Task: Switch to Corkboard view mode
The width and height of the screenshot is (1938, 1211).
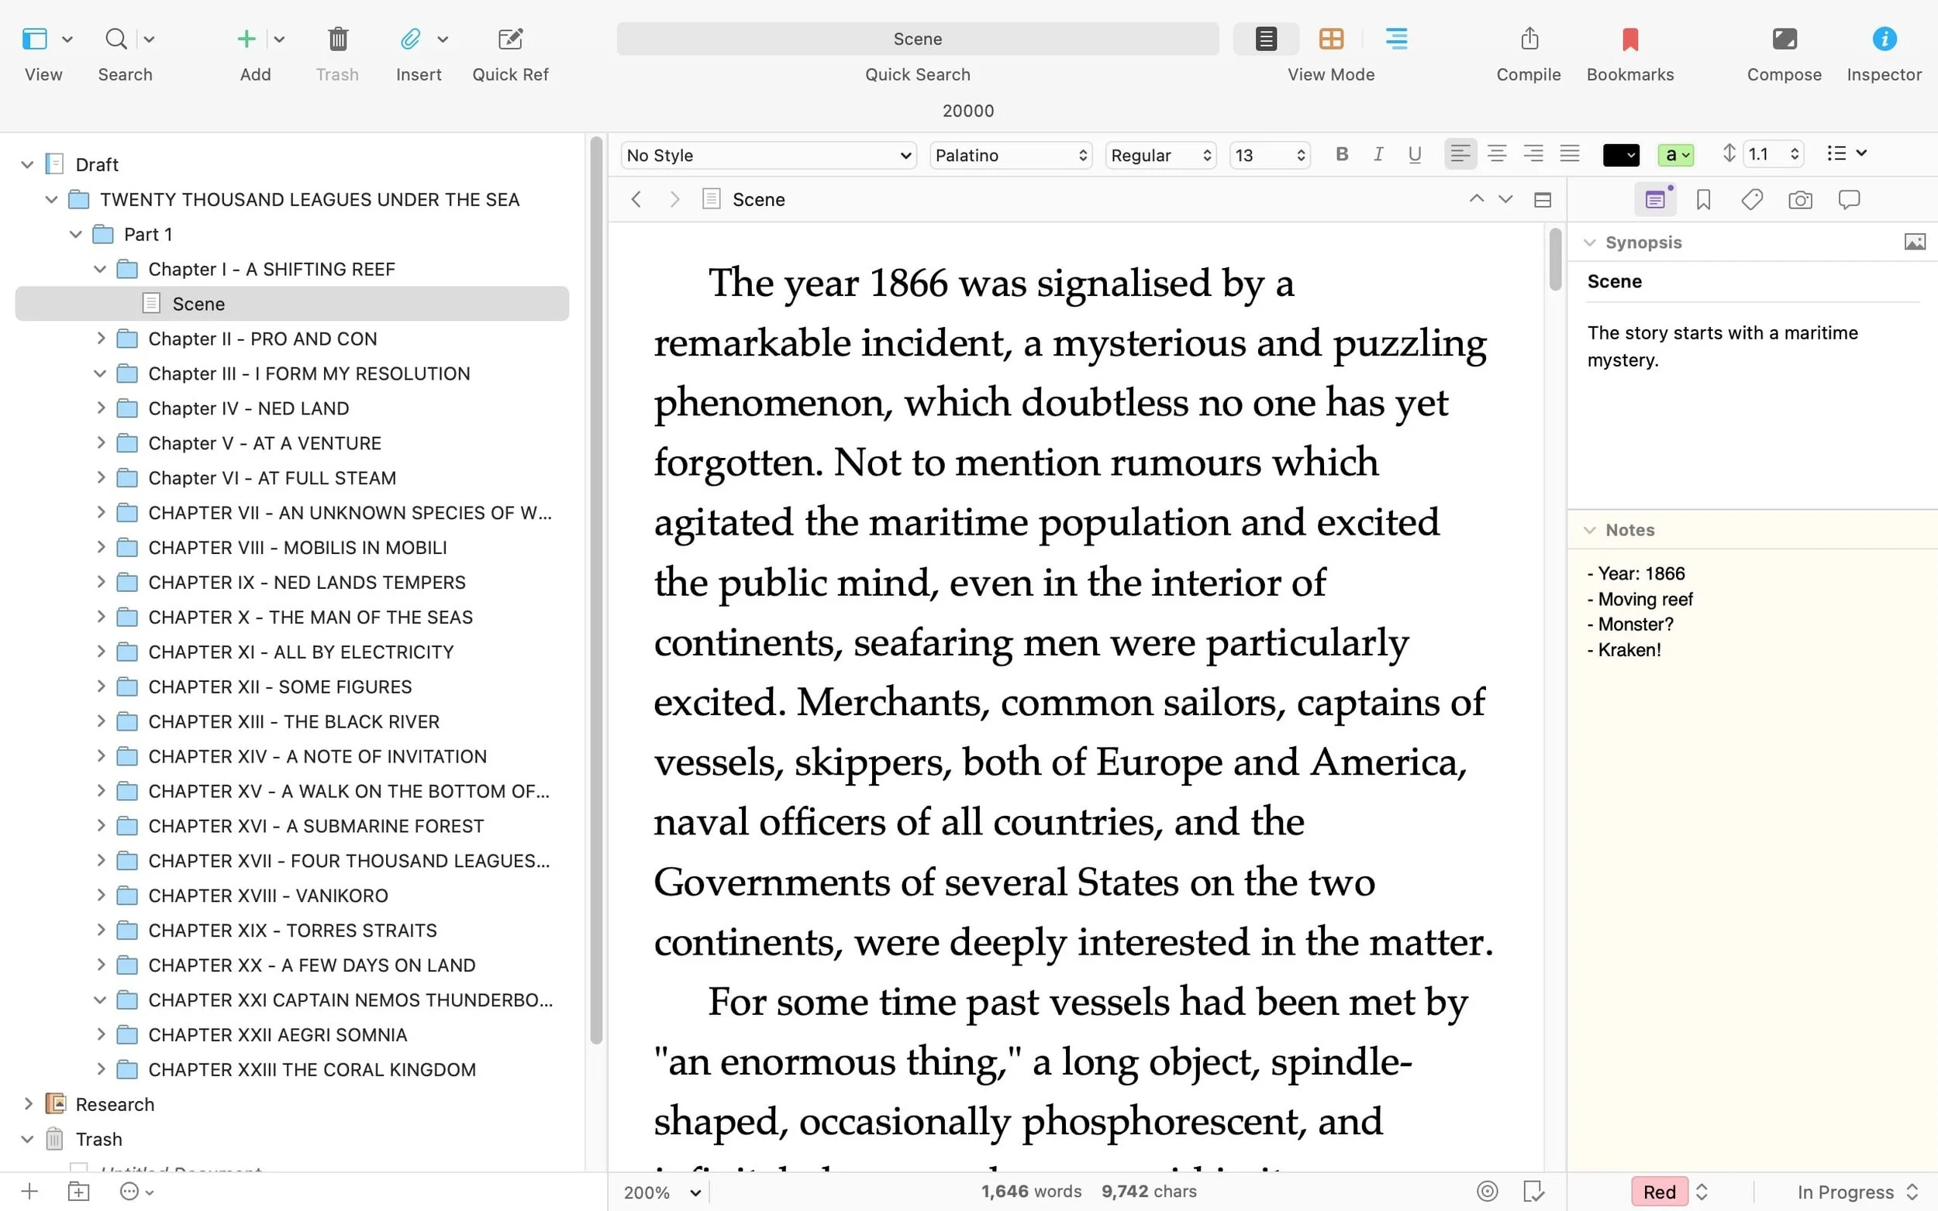Action: tap(1330, 39)
